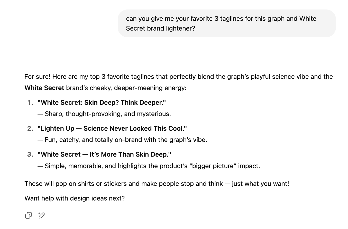Click "Secret brand lightener?" in the user message
348x229 pixels.
pos(160,28)
